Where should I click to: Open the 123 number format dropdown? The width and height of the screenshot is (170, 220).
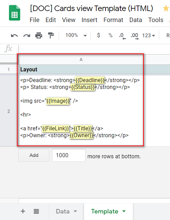(x=149, y=36)
